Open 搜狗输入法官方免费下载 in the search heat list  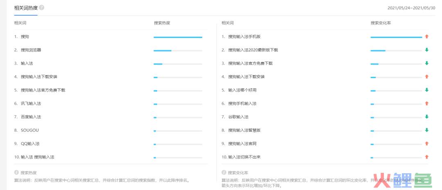tap(43, 90)
